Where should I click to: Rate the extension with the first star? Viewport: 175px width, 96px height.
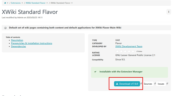pos(117,51)
